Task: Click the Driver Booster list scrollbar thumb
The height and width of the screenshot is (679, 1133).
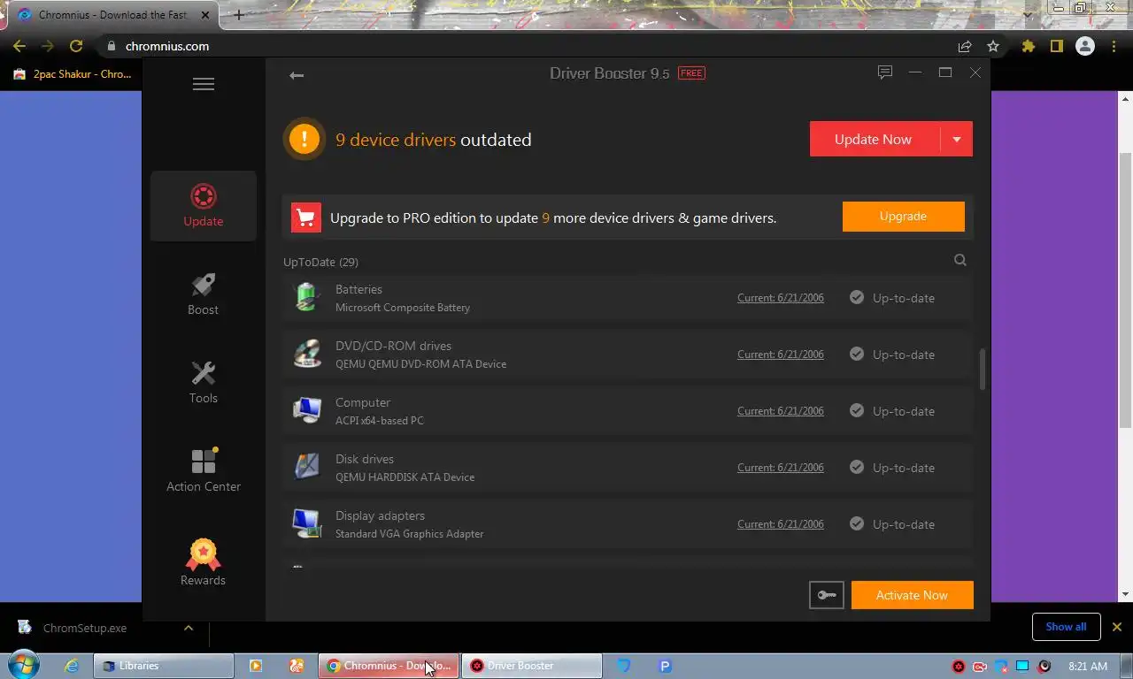Action: tap(982, 369)
